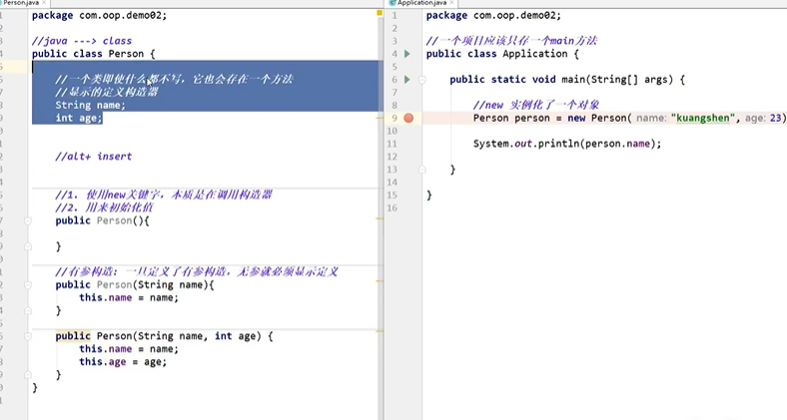The image size is (787, 420).
Task: Close the Person.java tab
Action: click(x=44, y=3)
